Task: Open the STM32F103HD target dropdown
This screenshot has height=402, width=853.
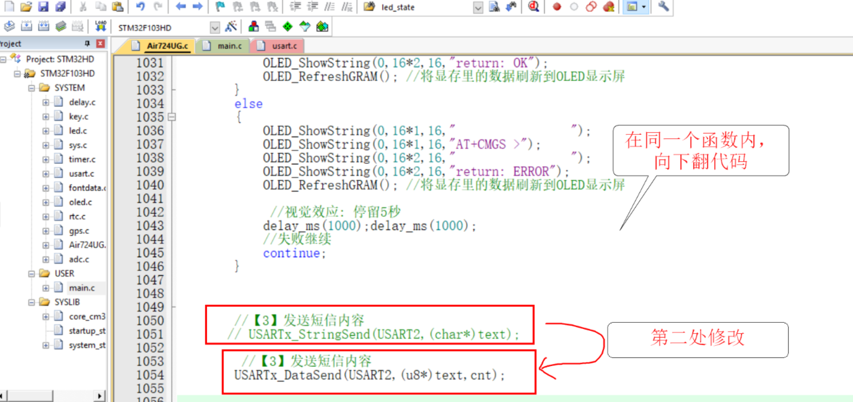Action: [215, 28]
